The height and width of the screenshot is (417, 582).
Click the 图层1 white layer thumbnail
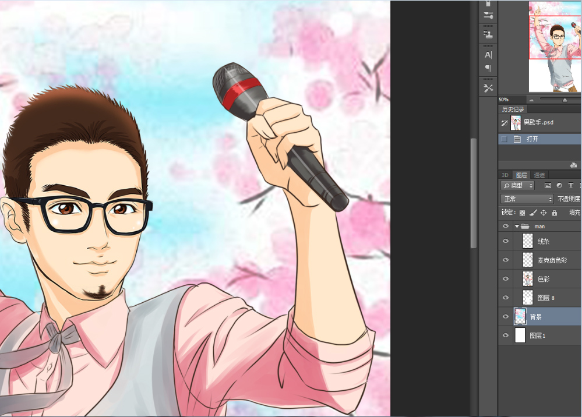point(520,335)
